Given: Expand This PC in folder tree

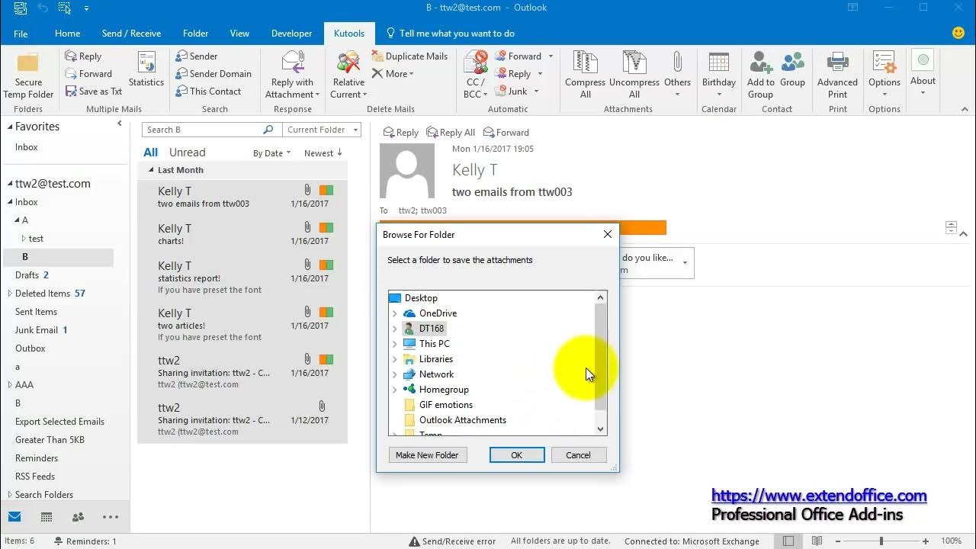Looking at the screenshot, I should pos(394,344).
